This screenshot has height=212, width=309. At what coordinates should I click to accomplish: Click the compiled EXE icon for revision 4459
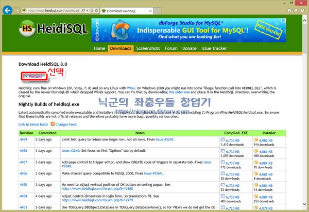(x=222, y=139)
